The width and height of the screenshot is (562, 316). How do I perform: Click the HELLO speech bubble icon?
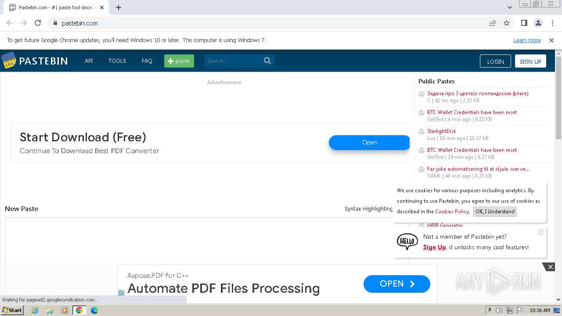[407, 242]
